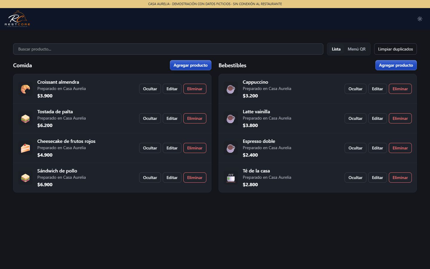Edit the Cappuccino product

point(377,89)
